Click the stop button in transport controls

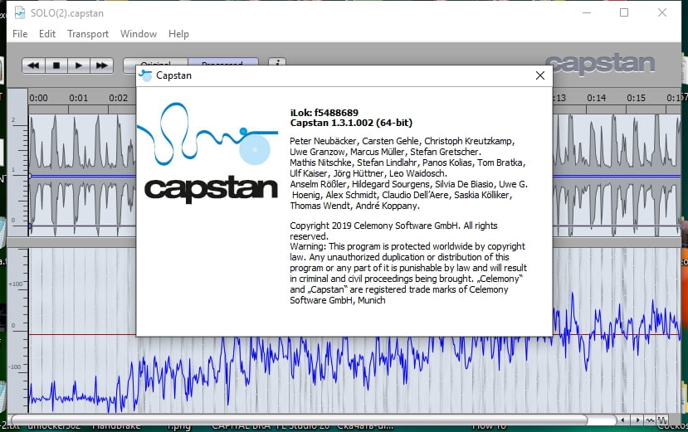point(56,66)
